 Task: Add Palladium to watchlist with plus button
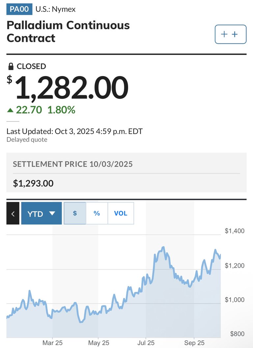(230, 34)
